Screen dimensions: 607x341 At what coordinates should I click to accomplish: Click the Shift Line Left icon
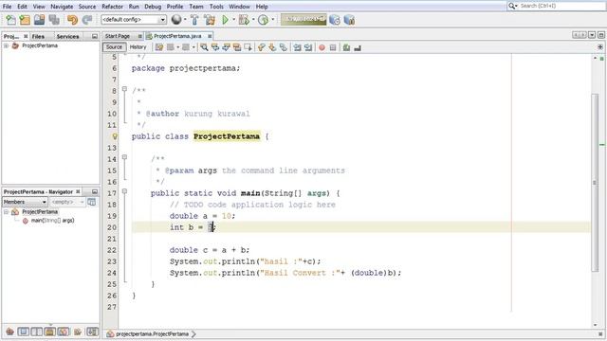coord(297,47)
